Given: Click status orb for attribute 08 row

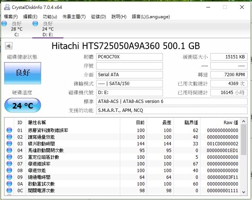Looking at the screenshot, I should [x=9, y=170].
